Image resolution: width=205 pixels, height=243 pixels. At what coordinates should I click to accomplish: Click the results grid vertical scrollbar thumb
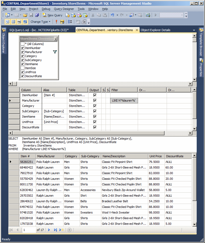click(195, 179)
